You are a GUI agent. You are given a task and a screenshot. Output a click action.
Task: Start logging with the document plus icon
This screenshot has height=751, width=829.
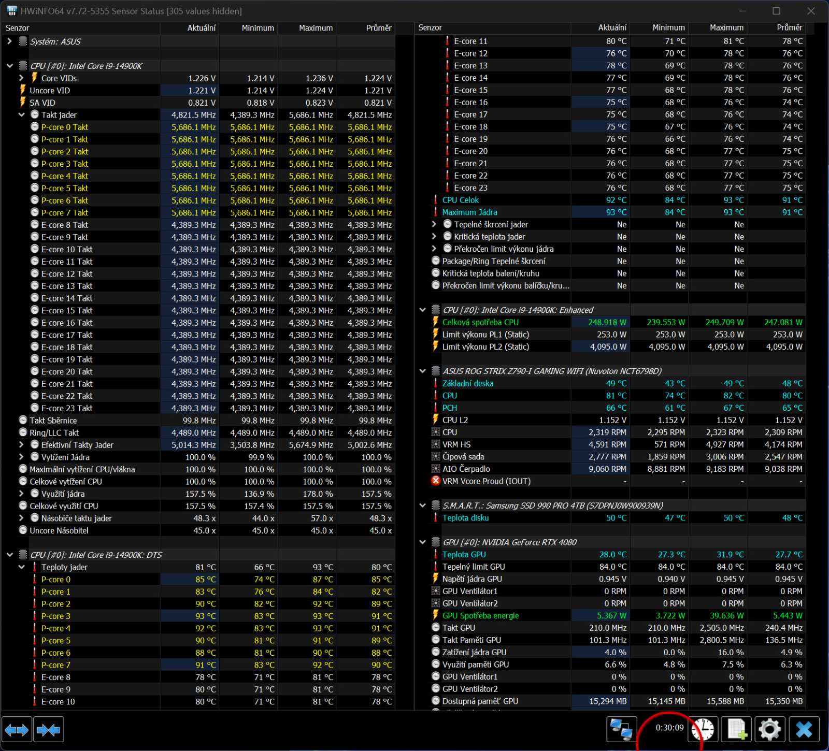737,730
